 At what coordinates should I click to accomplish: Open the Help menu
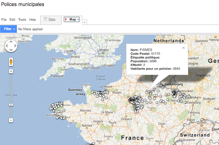(33, 20)
